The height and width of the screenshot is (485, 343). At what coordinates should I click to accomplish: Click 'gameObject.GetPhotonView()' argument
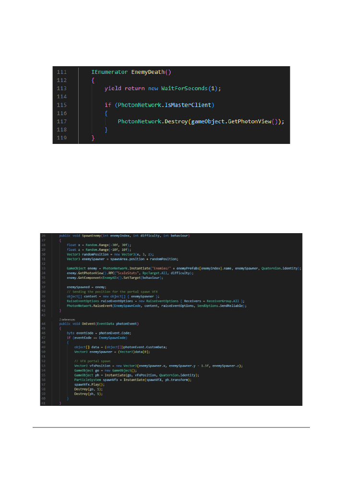235,121
